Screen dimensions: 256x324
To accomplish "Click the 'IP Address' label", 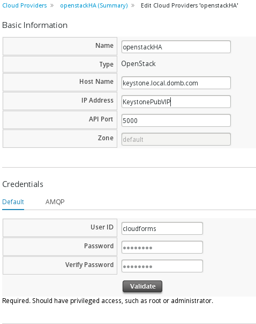I will (97, 100).
